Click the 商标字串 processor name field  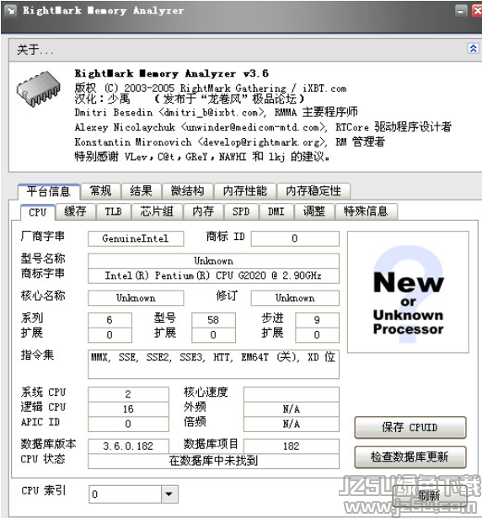click(213, 276)
